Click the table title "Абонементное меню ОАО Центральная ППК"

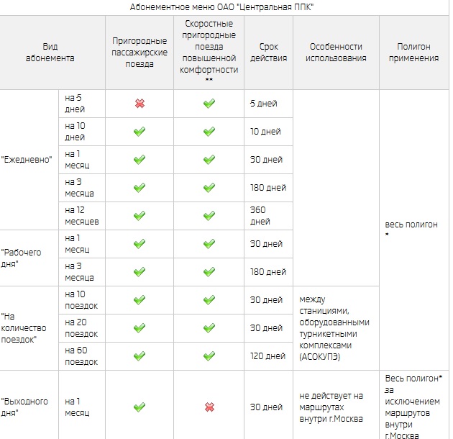[x=222, y=7]
